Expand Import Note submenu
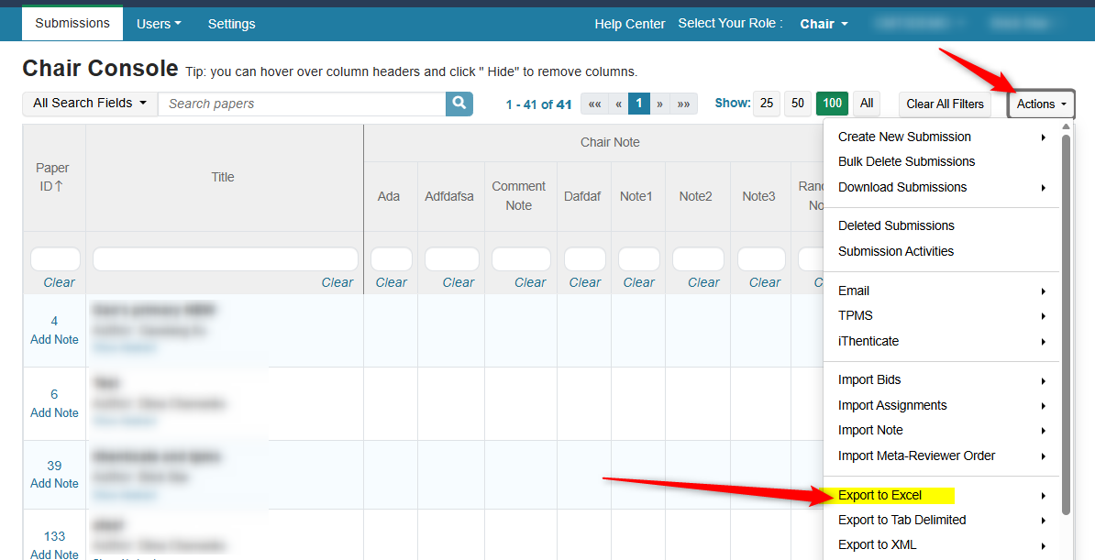1095x560 pixels. tap(942, 430)
